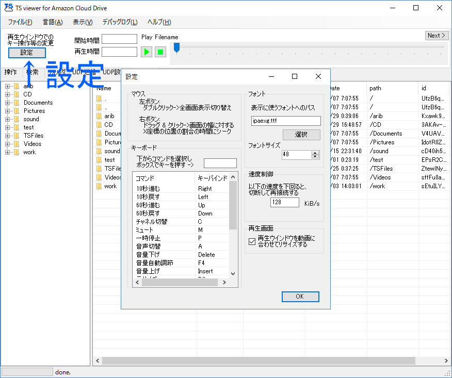Click the green play button
The height and width of the screenshot is (378, 452).
(147, 52)
